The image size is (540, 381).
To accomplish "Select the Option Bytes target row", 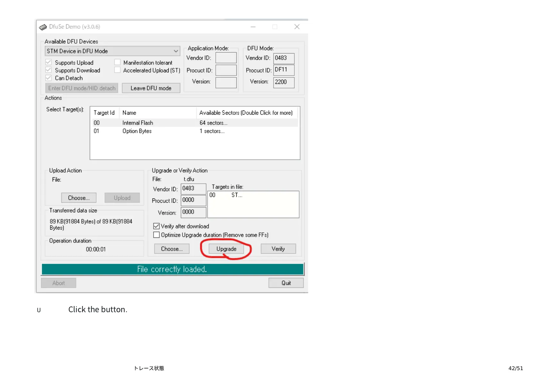I will tap(137, 131).
